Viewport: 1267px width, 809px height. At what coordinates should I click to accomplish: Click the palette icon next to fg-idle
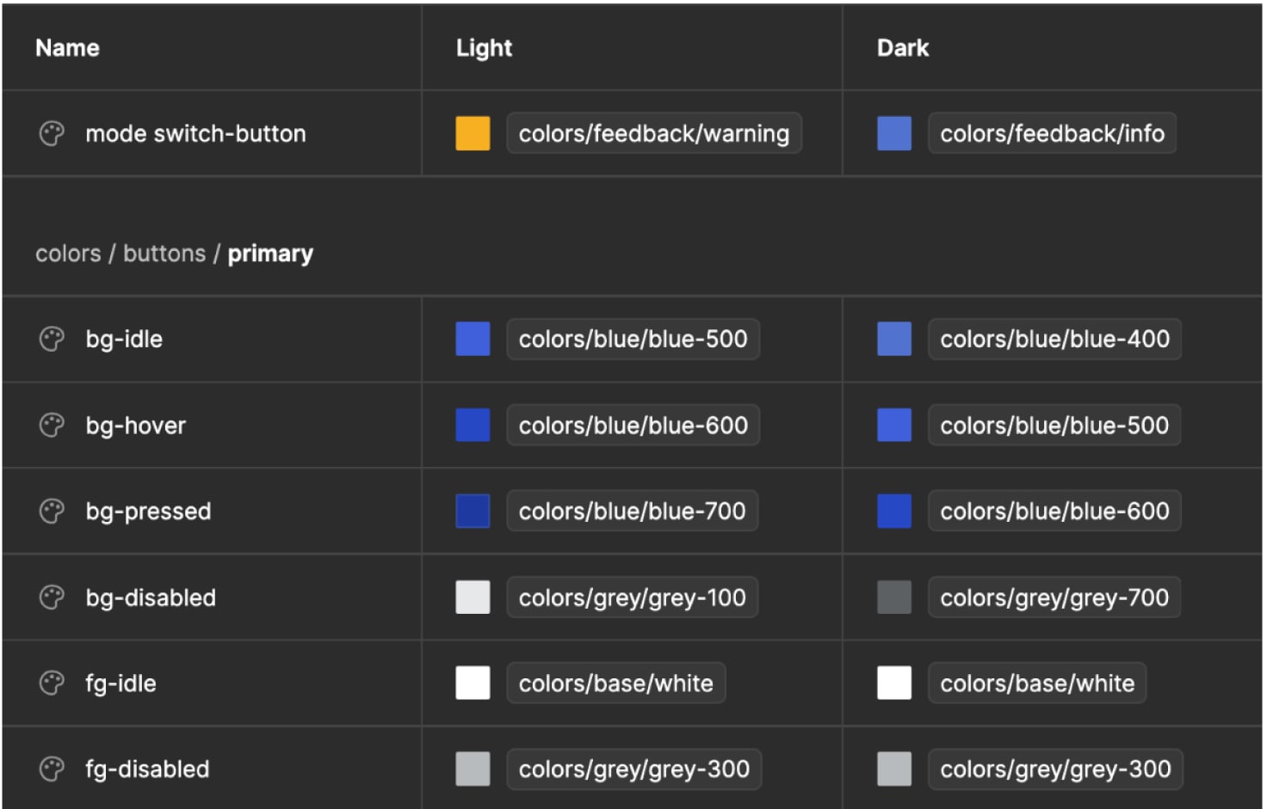coord(52,683)
